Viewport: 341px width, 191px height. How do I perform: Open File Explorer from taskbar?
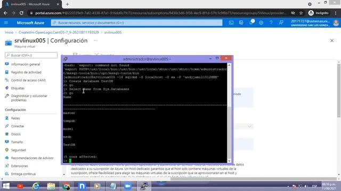[51, 186]
